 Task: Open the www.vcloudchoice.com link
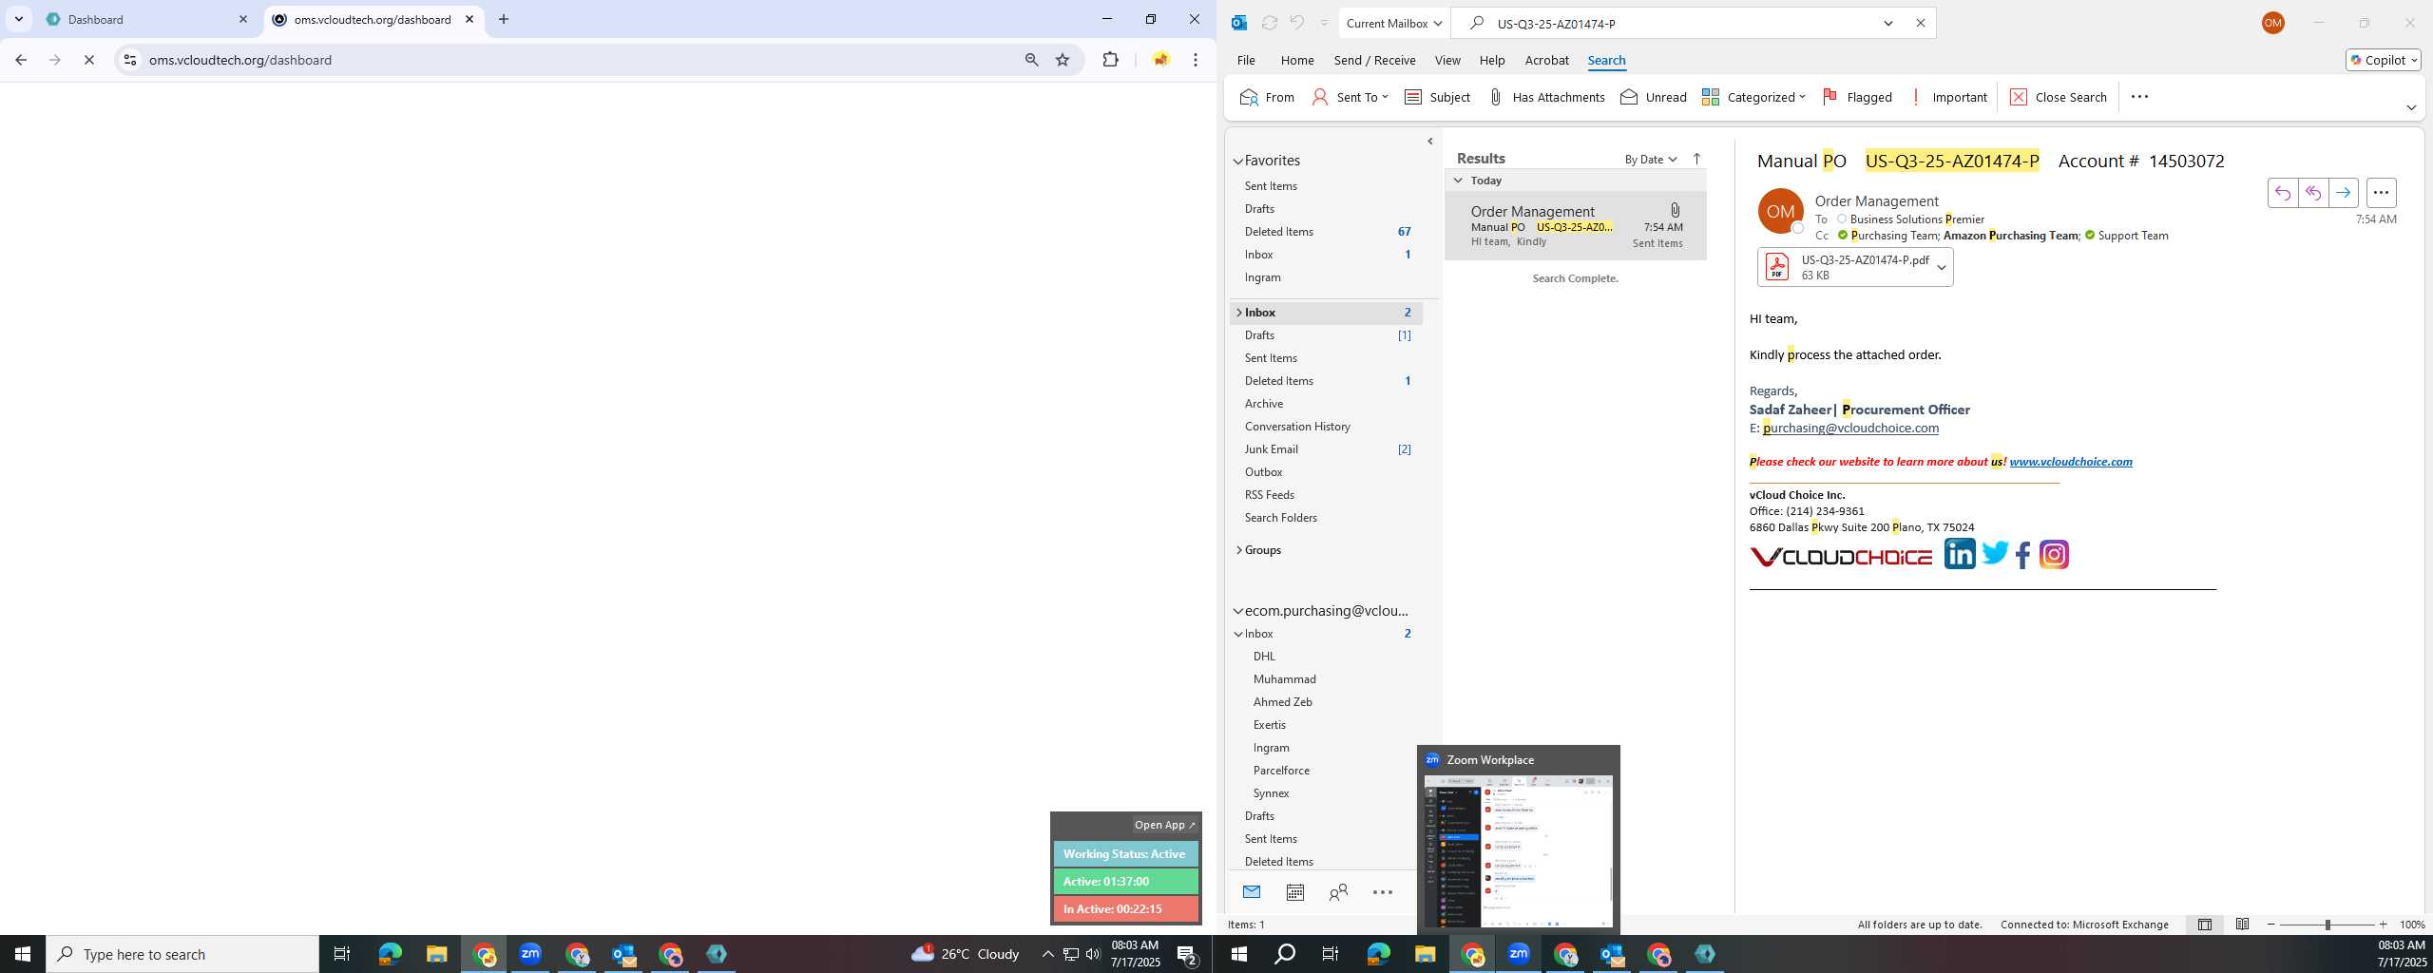click(x=2070, y=462)
